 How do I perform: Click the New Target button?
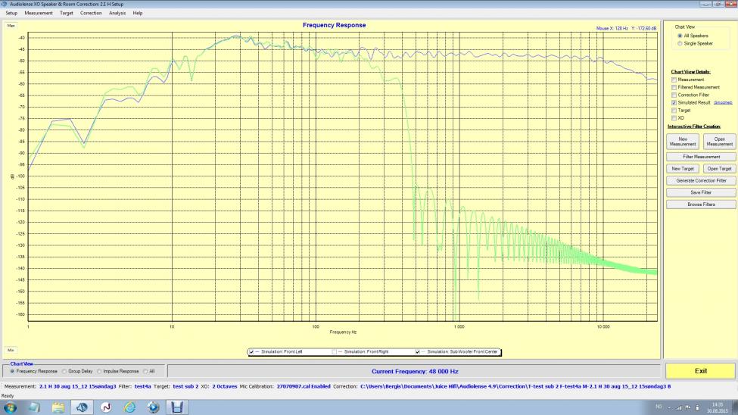coord(683,169)
